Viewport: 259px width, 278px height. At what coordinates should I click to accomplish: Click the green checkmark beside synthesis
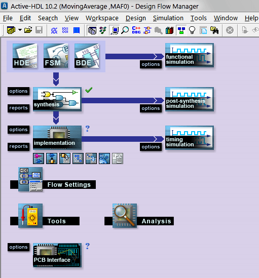tap(89, 90)
